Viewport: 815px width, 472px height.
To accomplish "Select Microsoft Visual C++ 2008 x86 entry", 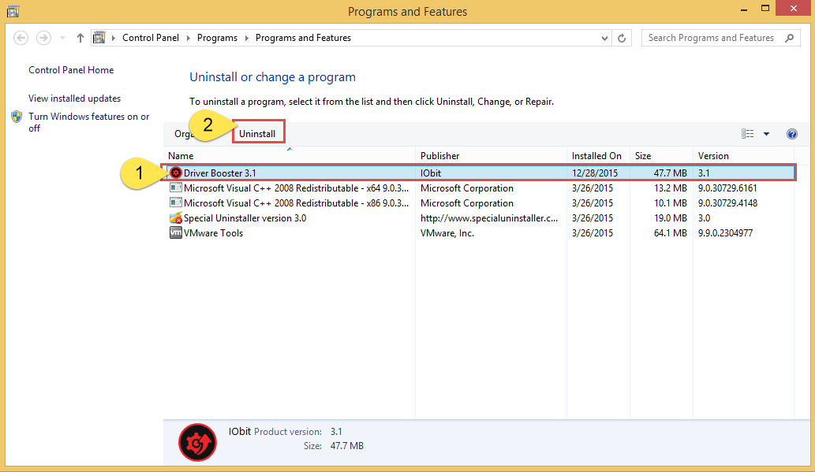I will click(x=479, y=203).
